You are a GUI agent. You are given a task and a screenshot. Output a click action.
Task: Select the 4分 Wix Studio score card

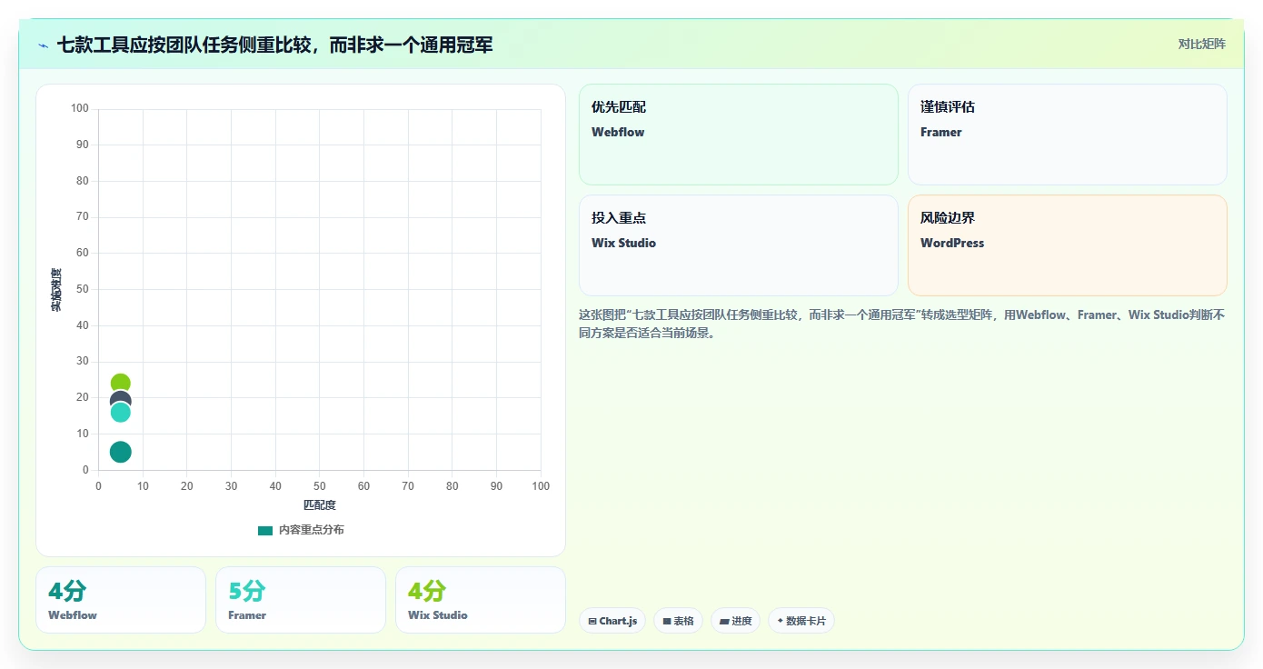(x=481, y=600)
